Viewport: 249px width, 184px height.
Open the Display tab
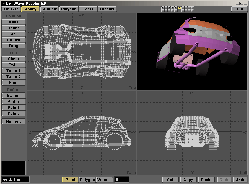(x=107, y=9)
